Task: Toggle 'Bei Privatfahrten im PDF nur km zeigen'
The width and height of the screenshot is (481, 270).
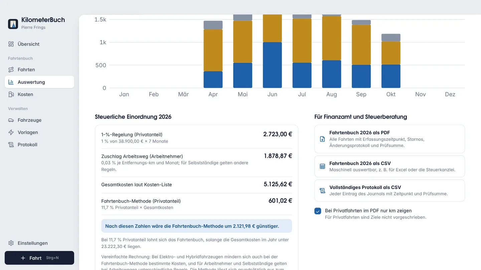Action: point(318,211)
